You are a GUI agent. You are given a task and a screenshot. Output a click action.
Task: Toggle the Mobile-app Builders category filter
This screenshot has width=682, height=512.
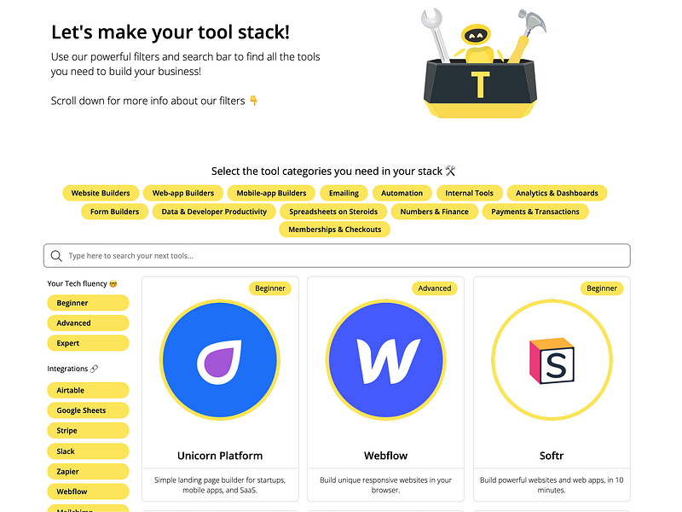point(271,193)
